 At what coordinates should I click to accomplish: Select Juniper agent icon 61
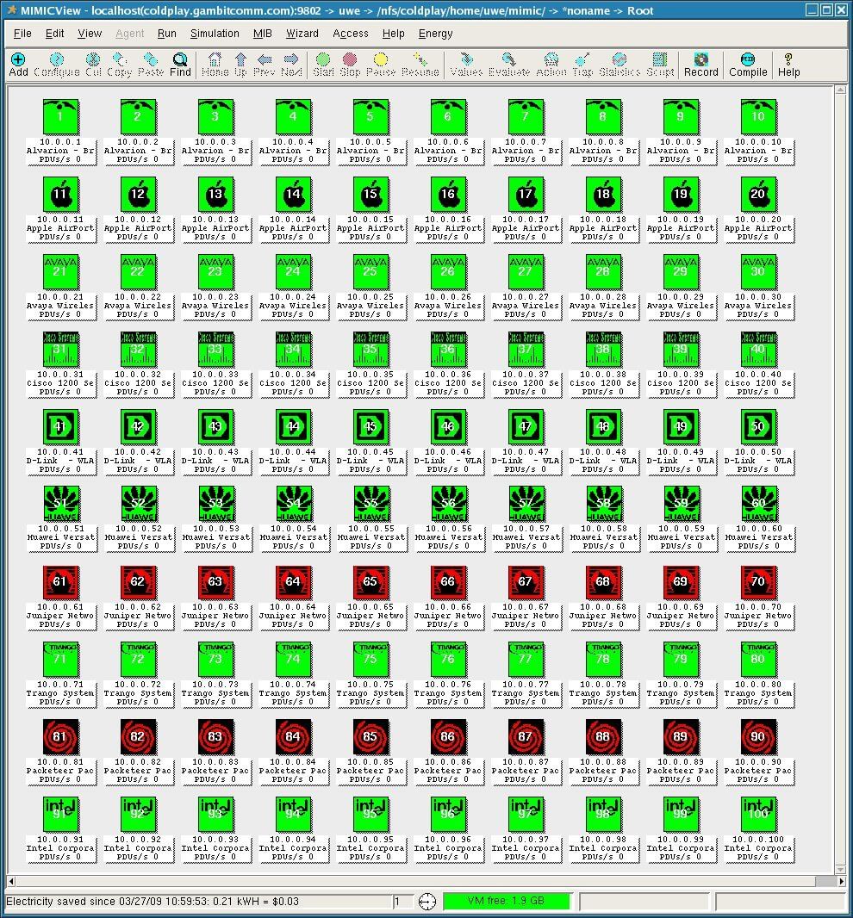click(x=60, y=582)
